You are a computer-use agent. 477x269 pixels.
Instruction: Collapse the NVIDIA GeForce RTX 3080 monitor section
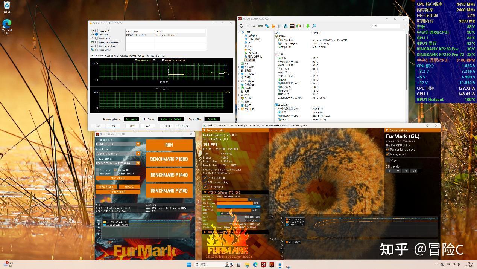point(205,193)
